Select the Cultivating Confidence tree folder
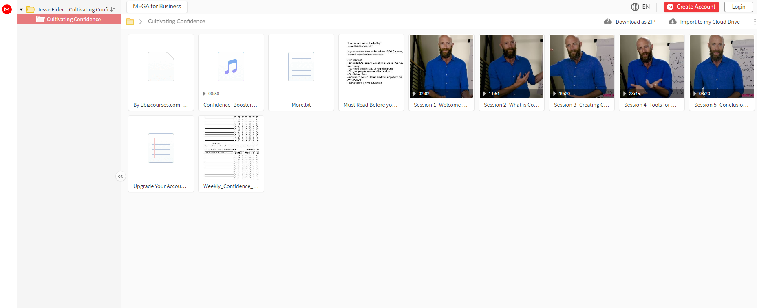This screenshot has width=757, height=308. [x=69, y=19]
